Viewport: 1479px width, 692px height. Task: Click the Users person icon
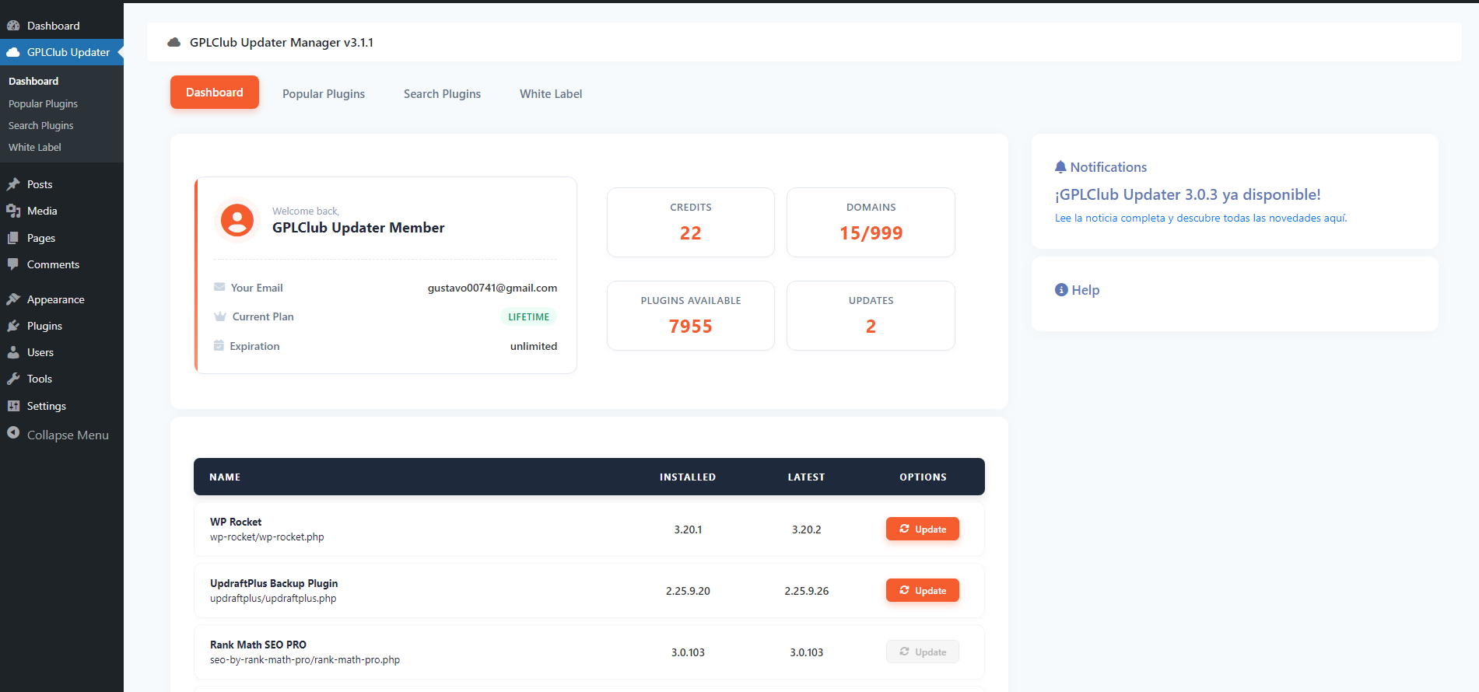(x=13, y=352)
